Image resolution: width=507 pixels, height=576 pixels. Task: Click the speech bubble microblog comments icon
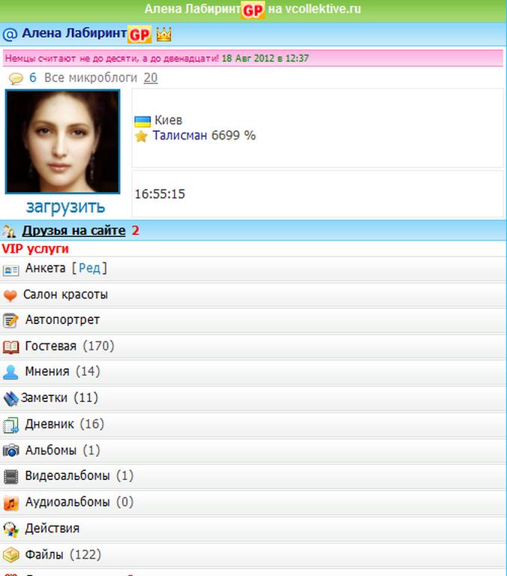coord(16,79)
